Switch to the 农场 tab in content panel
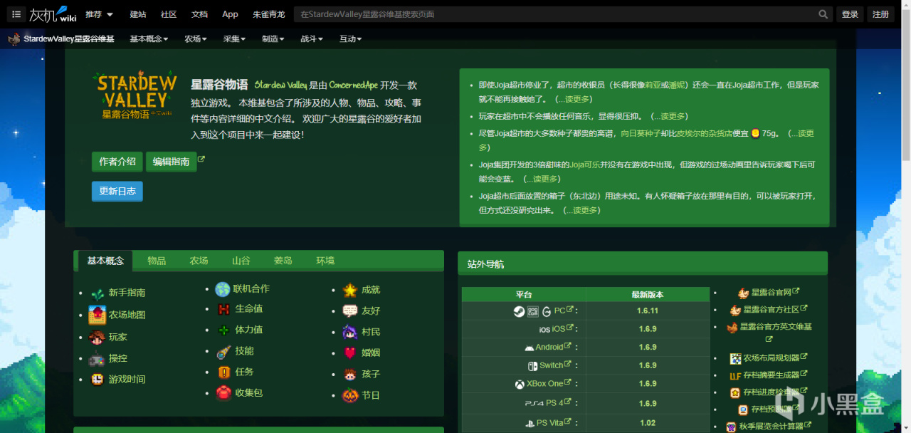The image size is (911, 433). (x=199, y=261)
